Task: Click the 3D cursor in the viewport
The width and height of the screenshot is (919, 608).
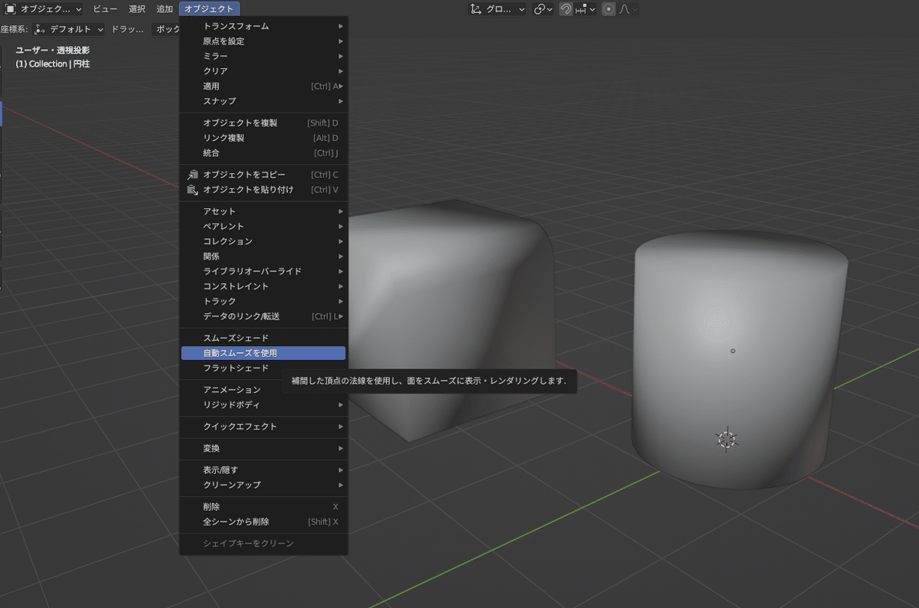Action: pos(727,440)
